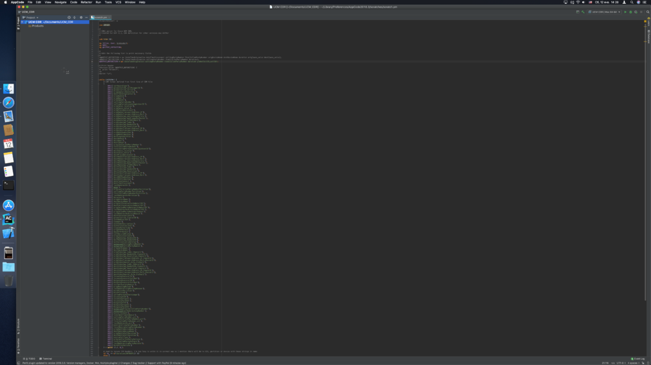Open Project panel settings gear
The height and width of the screenshot is (365, 651).
point(81,18)
